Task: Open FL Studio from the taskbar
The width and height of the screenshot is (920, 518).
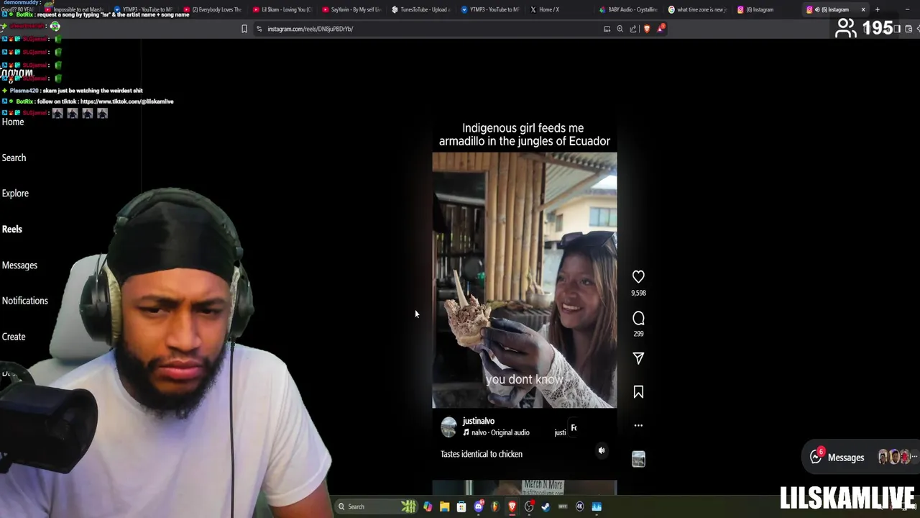Action: (495, 506)
